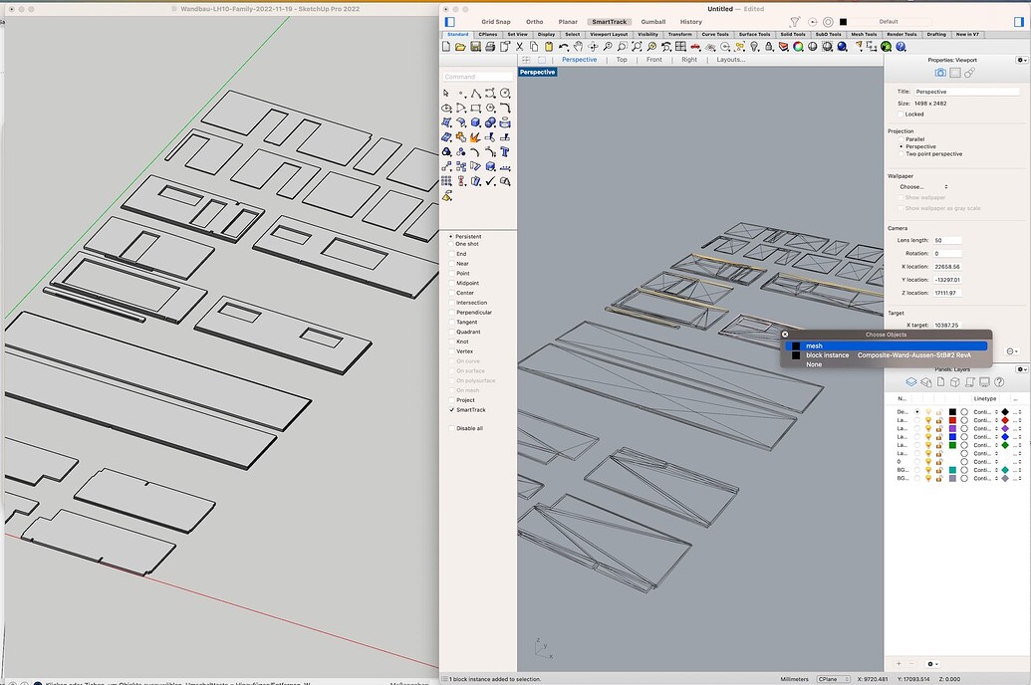
Task: Hide the Default layer via its lightbulb
Action: (929, 411)
